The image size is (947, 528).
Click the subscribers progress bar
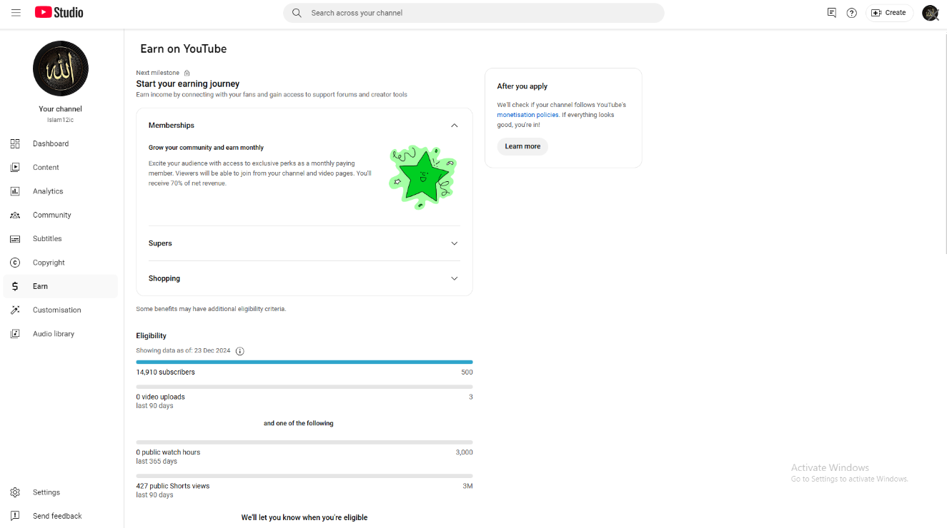click(x=304, y=362)
